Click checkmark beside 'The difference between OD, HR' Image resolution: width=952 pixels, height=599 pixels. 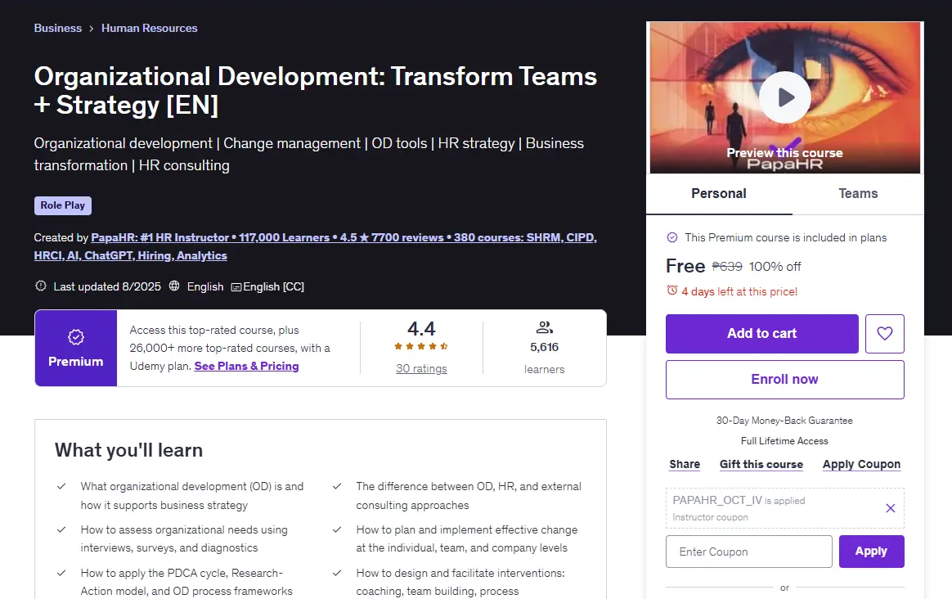pos(337,487)
